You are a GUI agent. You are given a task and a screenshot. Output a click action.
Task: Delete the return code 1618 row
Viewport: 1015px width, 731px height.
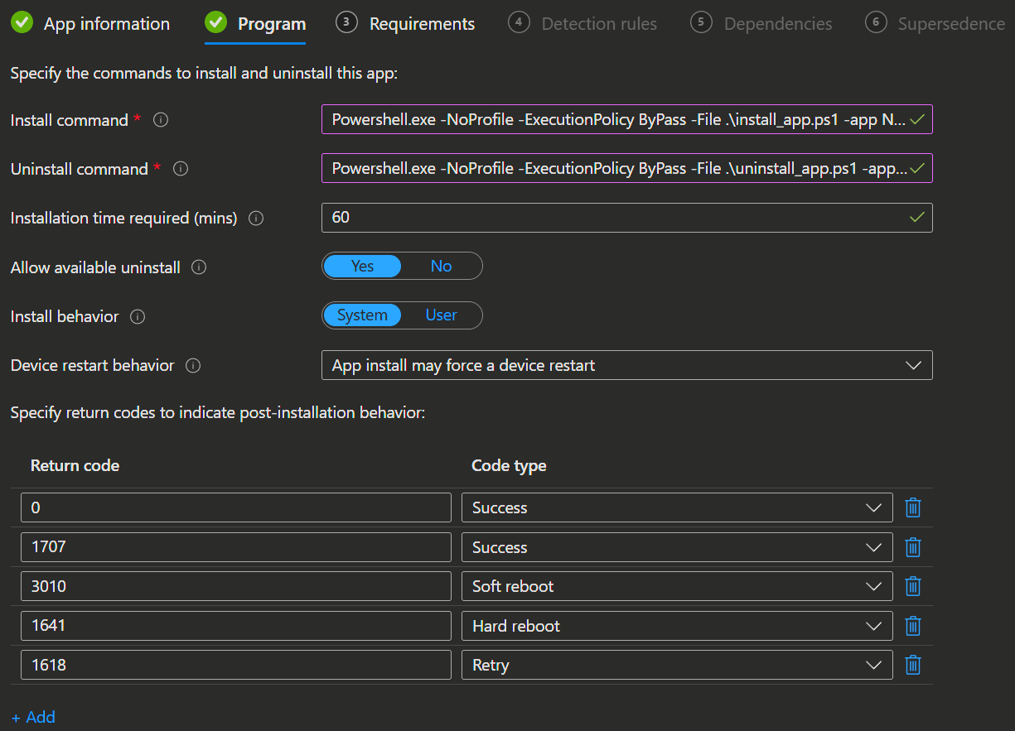913,665
